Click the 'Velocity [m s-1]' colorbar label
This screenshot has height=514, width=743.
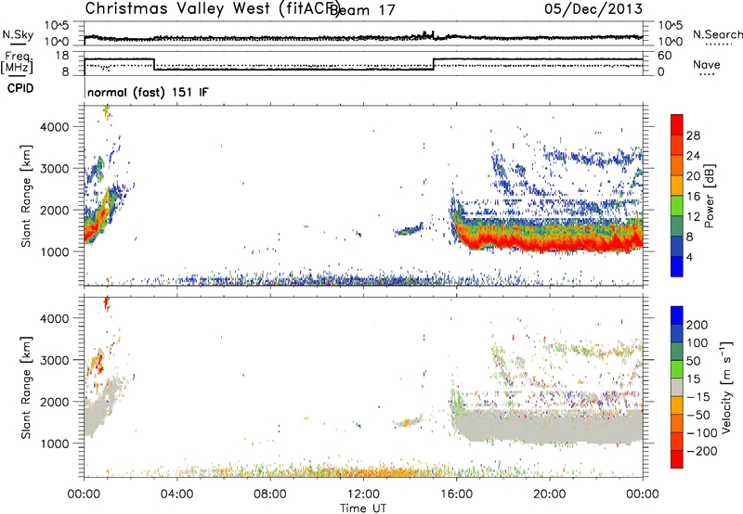coord(725,387)
